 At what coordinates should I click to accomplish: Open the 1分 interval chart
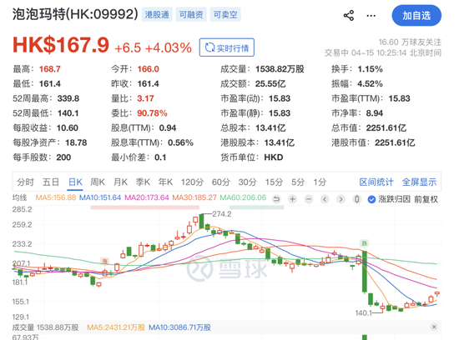[320, 182]
